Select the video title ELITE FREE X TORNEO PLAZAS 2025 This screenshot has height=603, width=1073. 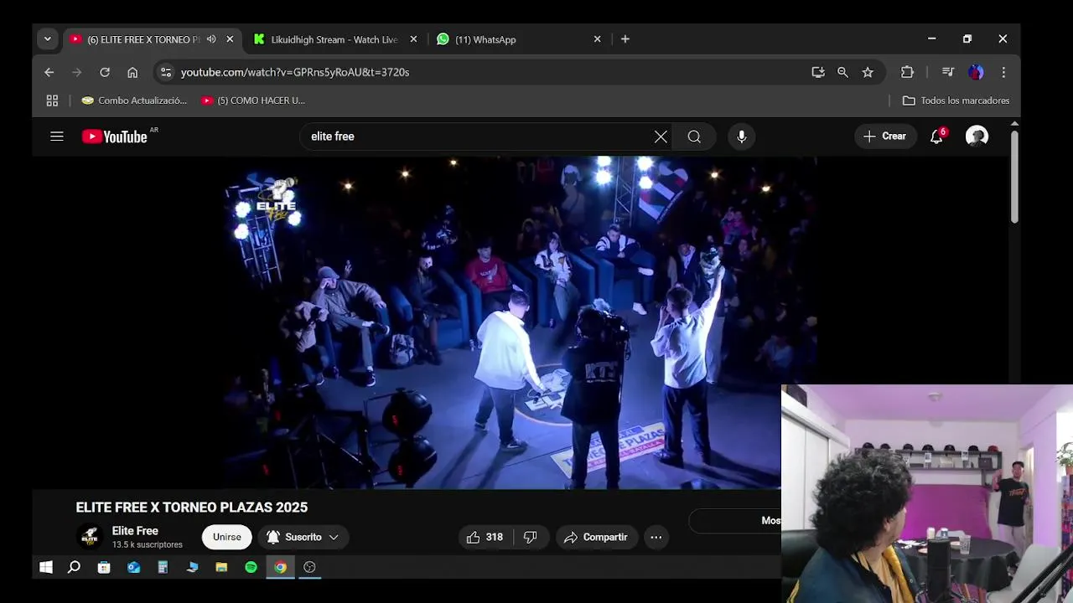click(x=192, y=508)
